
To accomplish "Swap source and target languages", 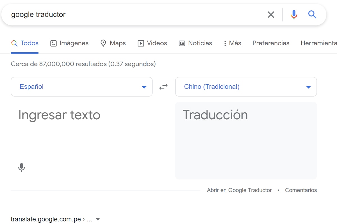I will tap(163, 87).
